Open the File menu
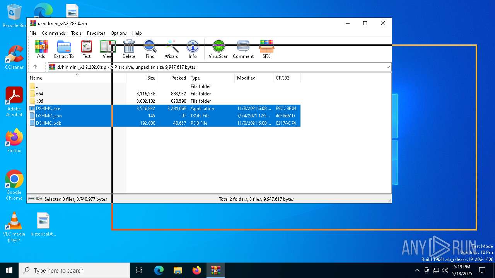This screenshot has height=278, width=495. point(33,33)
